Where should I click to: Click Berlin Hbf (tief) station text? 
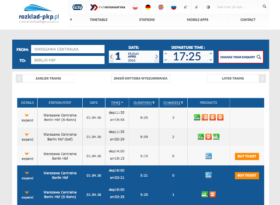click(60, 139)
